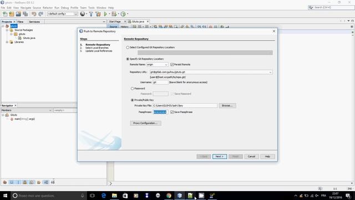
Task: Select Configured Git Repository Location option
Action: [128, 47]
